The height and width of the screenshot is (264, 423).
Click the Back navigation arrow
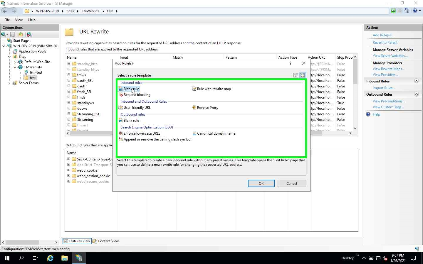click(5, 11)
